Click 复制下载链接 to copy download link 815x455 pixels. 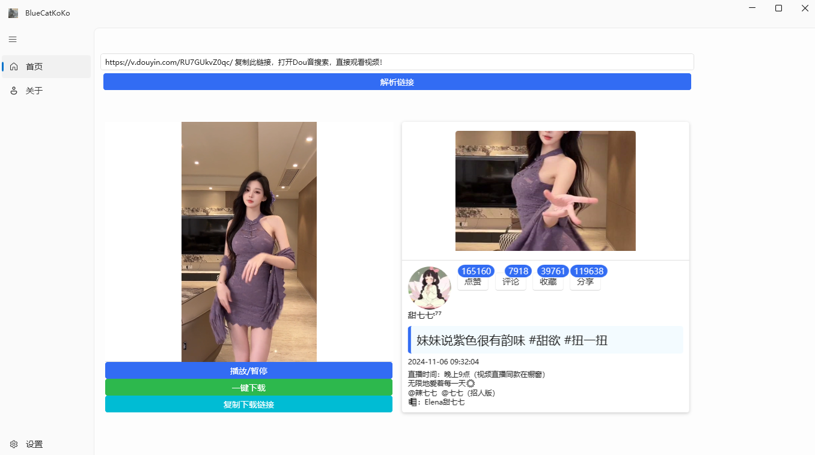coord(248,404)
